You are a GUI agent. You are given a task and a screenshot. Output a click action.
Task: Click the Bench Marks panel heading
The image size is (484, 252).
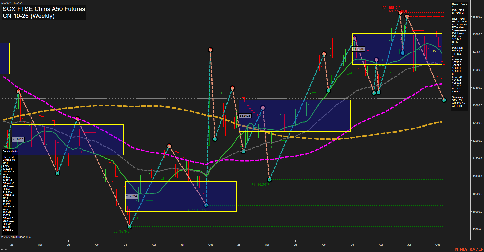point(10,151)
